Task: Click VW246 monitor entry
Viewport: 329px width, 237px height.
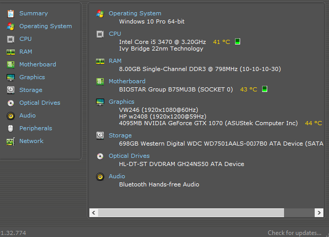Action: pos(158,110)
